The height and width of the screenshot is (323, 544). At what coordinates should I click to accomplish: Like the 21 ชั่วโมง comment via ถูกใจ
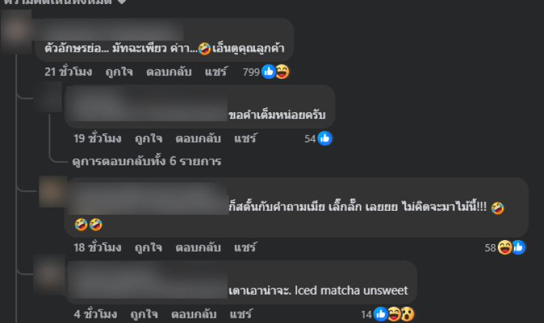coord(119,72)
